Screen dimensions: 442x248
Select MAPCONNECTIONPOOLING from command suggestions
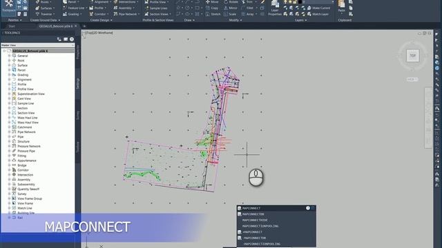(276, 226)
